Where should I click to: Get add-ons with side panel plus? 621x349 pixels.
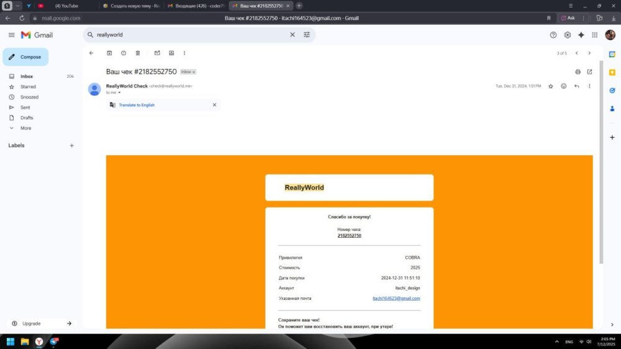612,137
